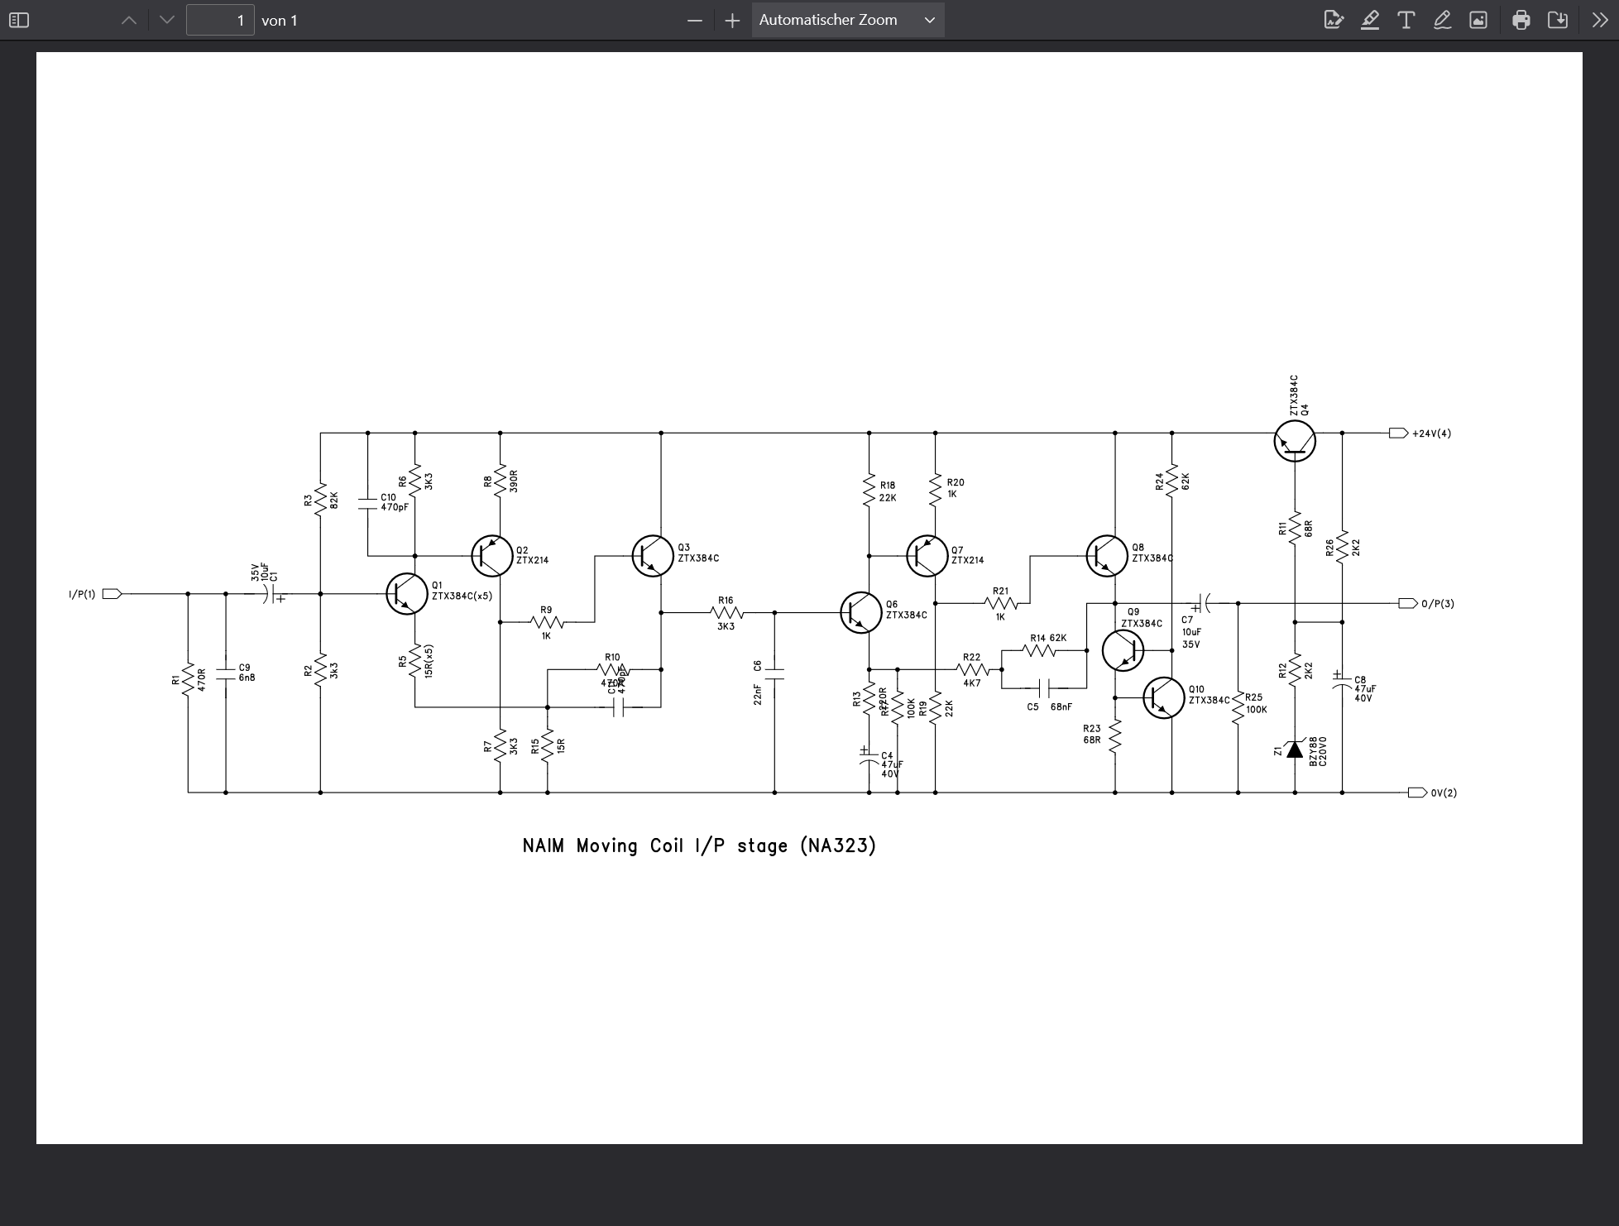The height and width of the screenshot is (1226, 1619).
Task: Print the document with printer icon
Action: click(1521, 20)
